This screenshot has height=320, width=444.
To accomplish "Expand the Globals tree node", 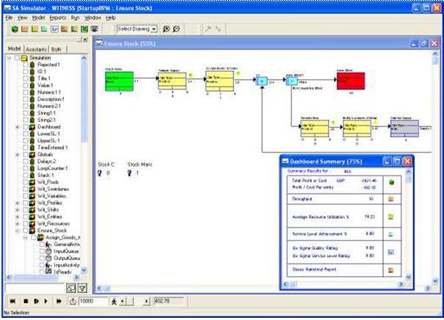I will (x=18, y=155).
